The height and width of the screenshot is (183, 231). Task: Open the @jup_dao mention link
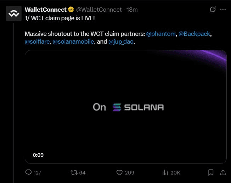click(x=121, y=42)
